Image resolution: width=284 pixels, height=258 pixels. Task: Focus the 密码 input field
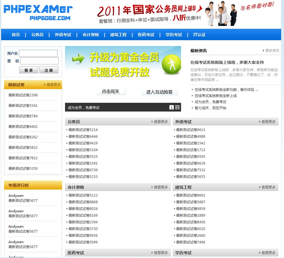coord(39,61)
